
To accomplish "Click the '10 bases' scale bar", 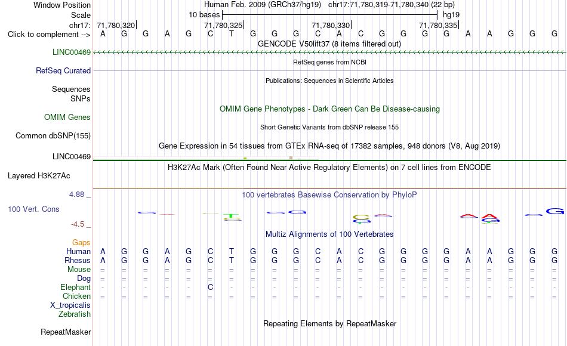I will 330,15.
